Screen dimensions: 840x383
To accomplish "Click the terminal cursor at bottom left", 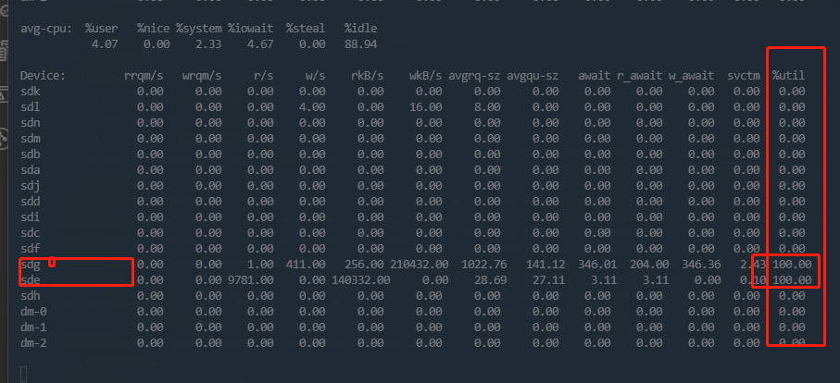I will (24, 373).
